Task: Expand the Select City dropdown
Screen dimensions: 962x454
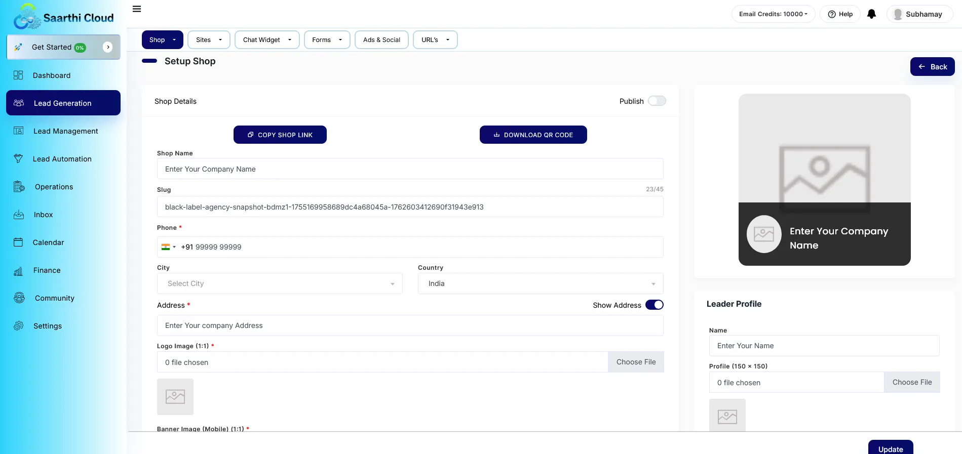Action: click(280, 284)
